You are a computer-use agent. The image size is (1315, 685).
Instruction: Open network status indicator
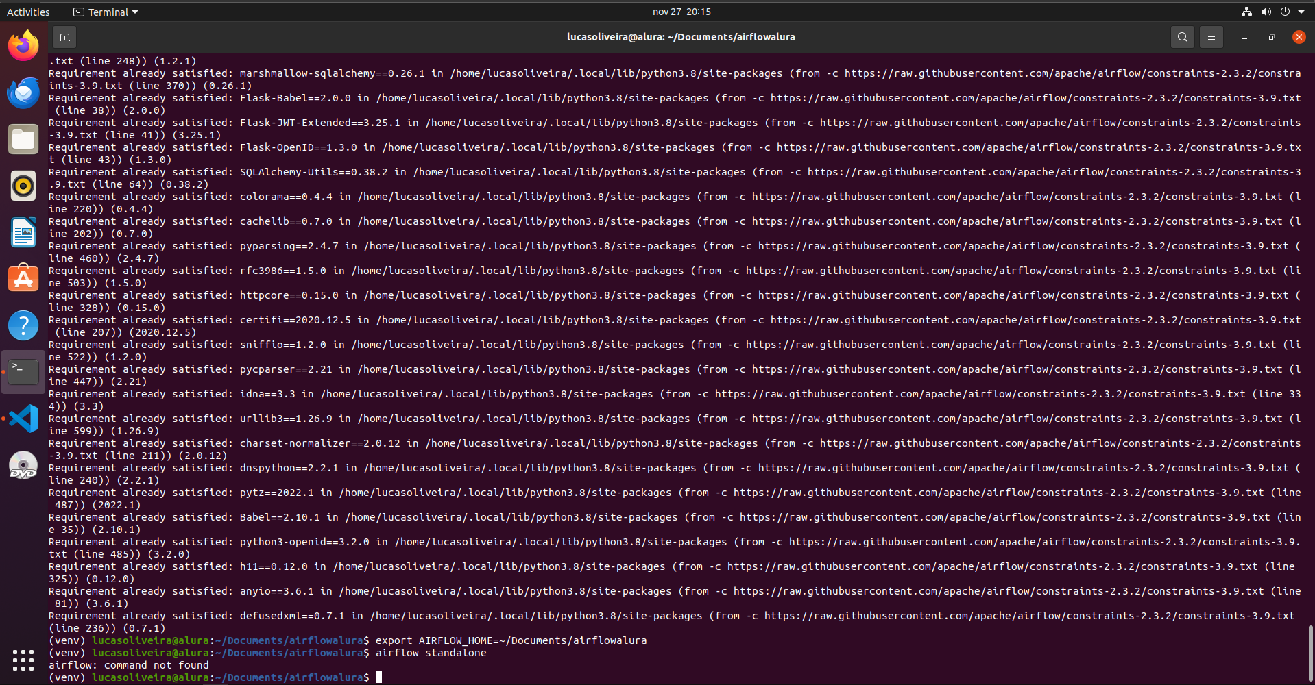1246,12
